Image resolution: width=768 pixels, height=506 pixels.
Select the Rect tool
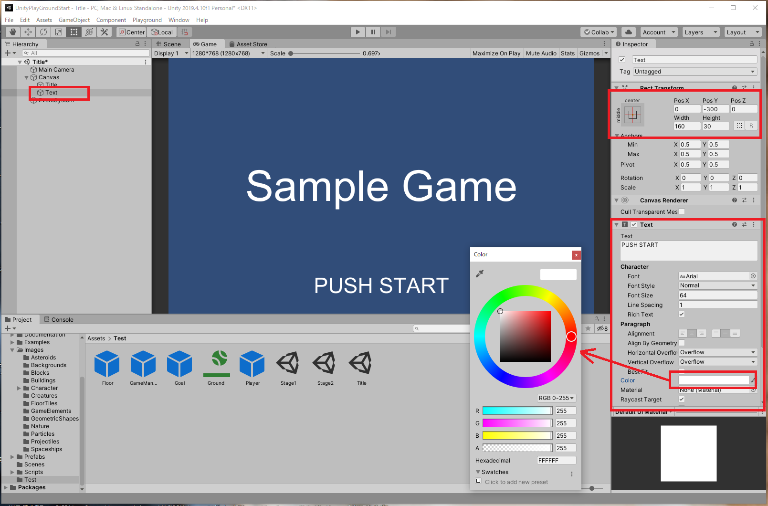click(74, 32)
